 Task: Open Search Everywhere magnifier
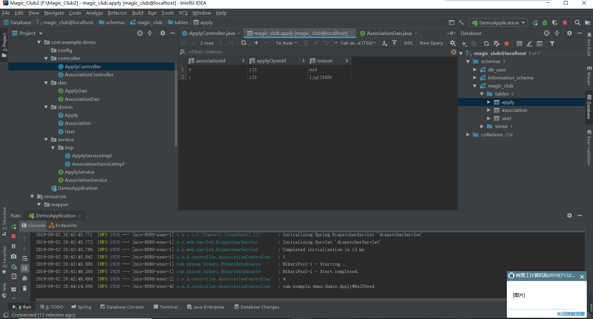point(577,23)
